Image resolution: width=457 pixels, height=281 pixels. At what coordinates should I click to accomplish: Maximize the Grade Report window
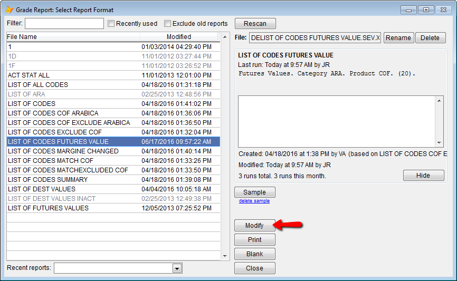pyautogui.click(x=426, y=10)
